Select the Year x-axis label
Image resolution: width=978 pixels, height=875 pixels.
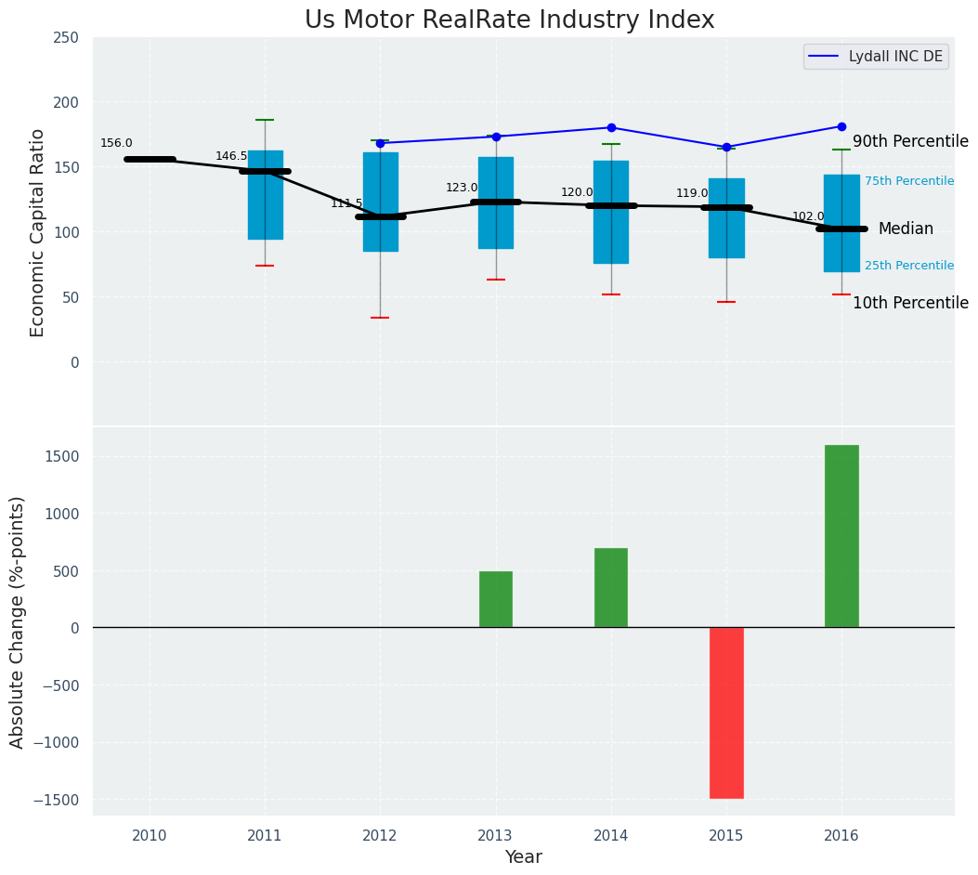pyautogui.click(x=524, y=857)
